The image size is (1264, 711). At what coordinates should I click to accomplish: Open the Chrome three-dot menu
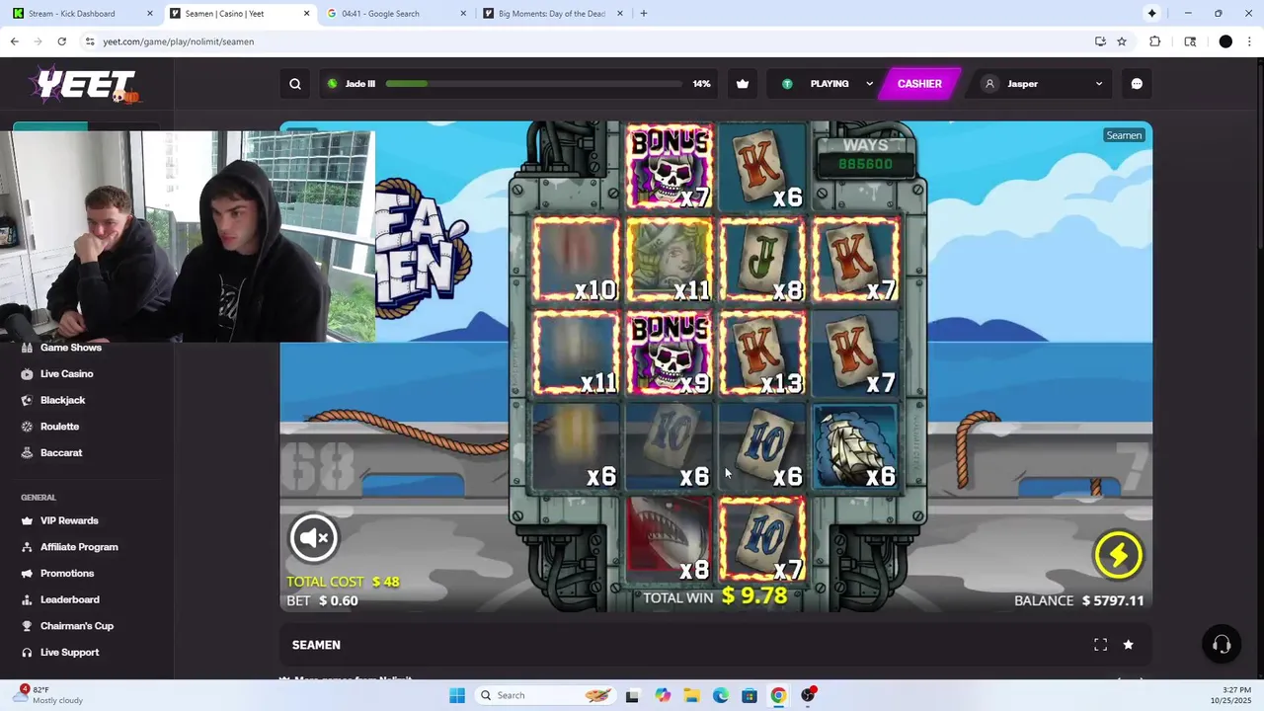coord(1250,41)
